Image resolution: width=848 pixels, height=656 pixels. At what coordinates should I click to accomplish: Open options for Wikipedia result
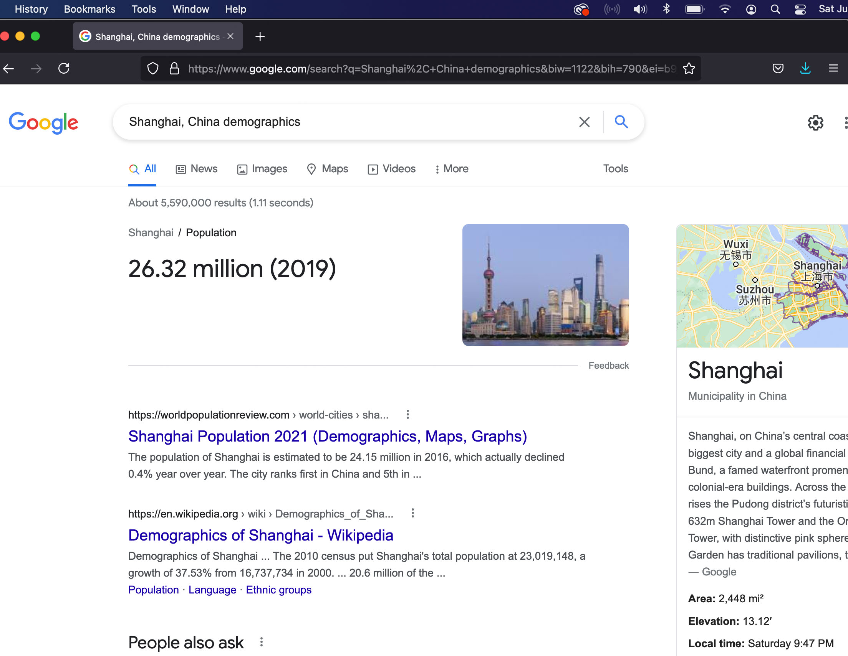pos(413,513)
